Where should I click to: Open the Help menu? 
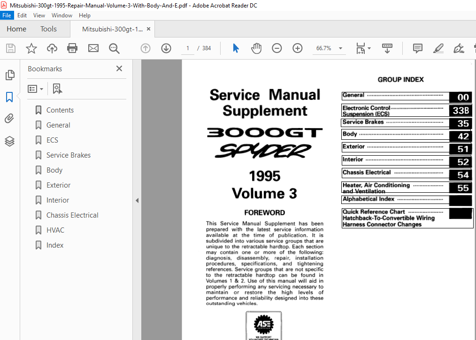pos(84,15)
